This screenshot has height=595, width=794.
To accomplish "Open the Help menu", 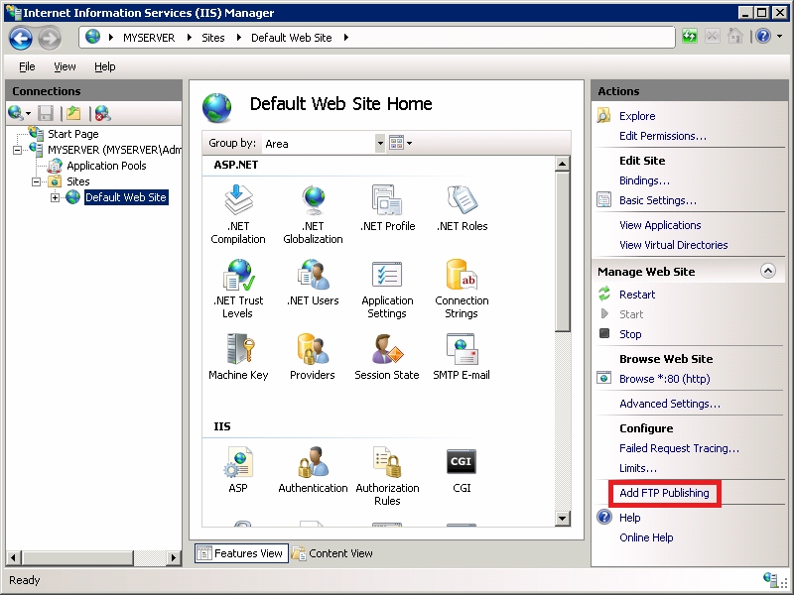I will (x=105, y=66).
